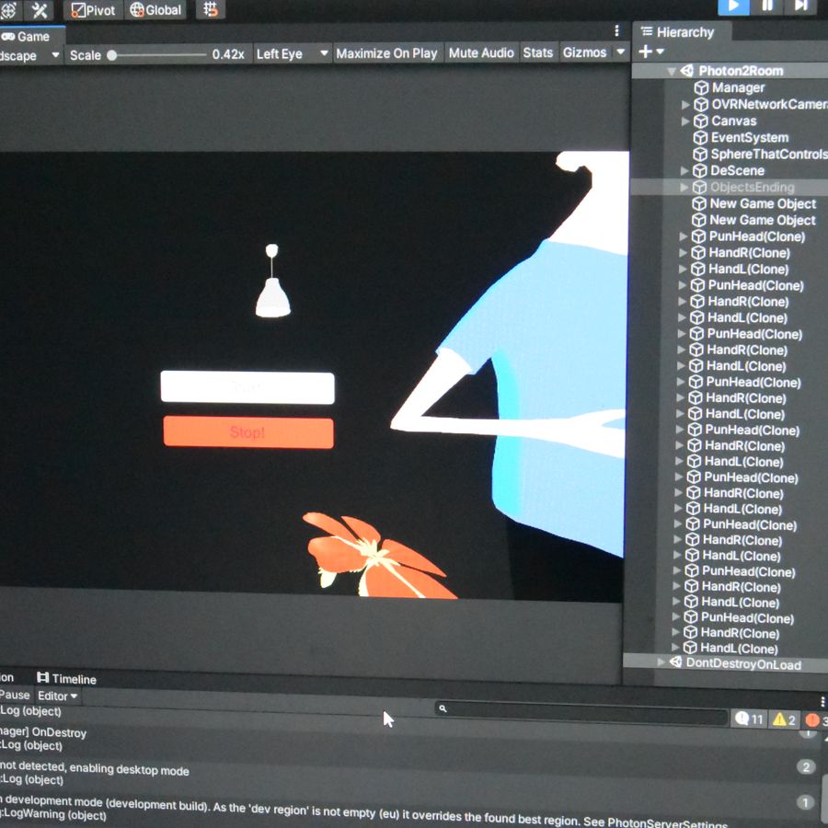Toggle the Global handle rotation button
This screenshot has width=828, height=828.
coord(155,10)
